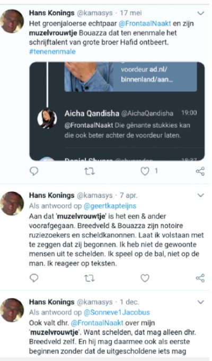Retweet the 7 apr. tweet
Image resolution: width=212 pixels, height=361 pixels.
pos(89,278)
